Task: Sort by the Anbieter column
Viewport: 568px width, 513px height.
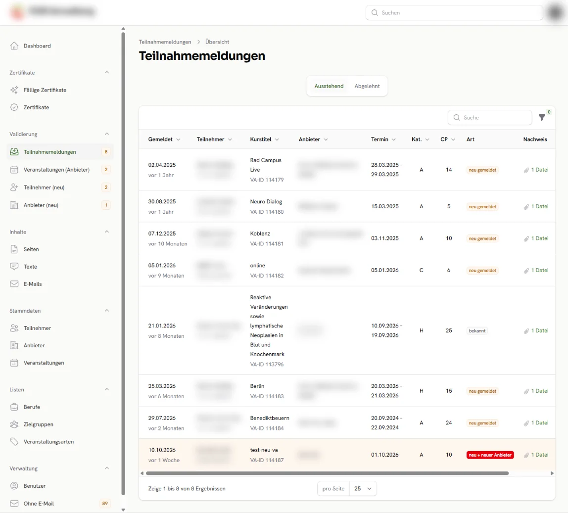Action: (313, 140)
